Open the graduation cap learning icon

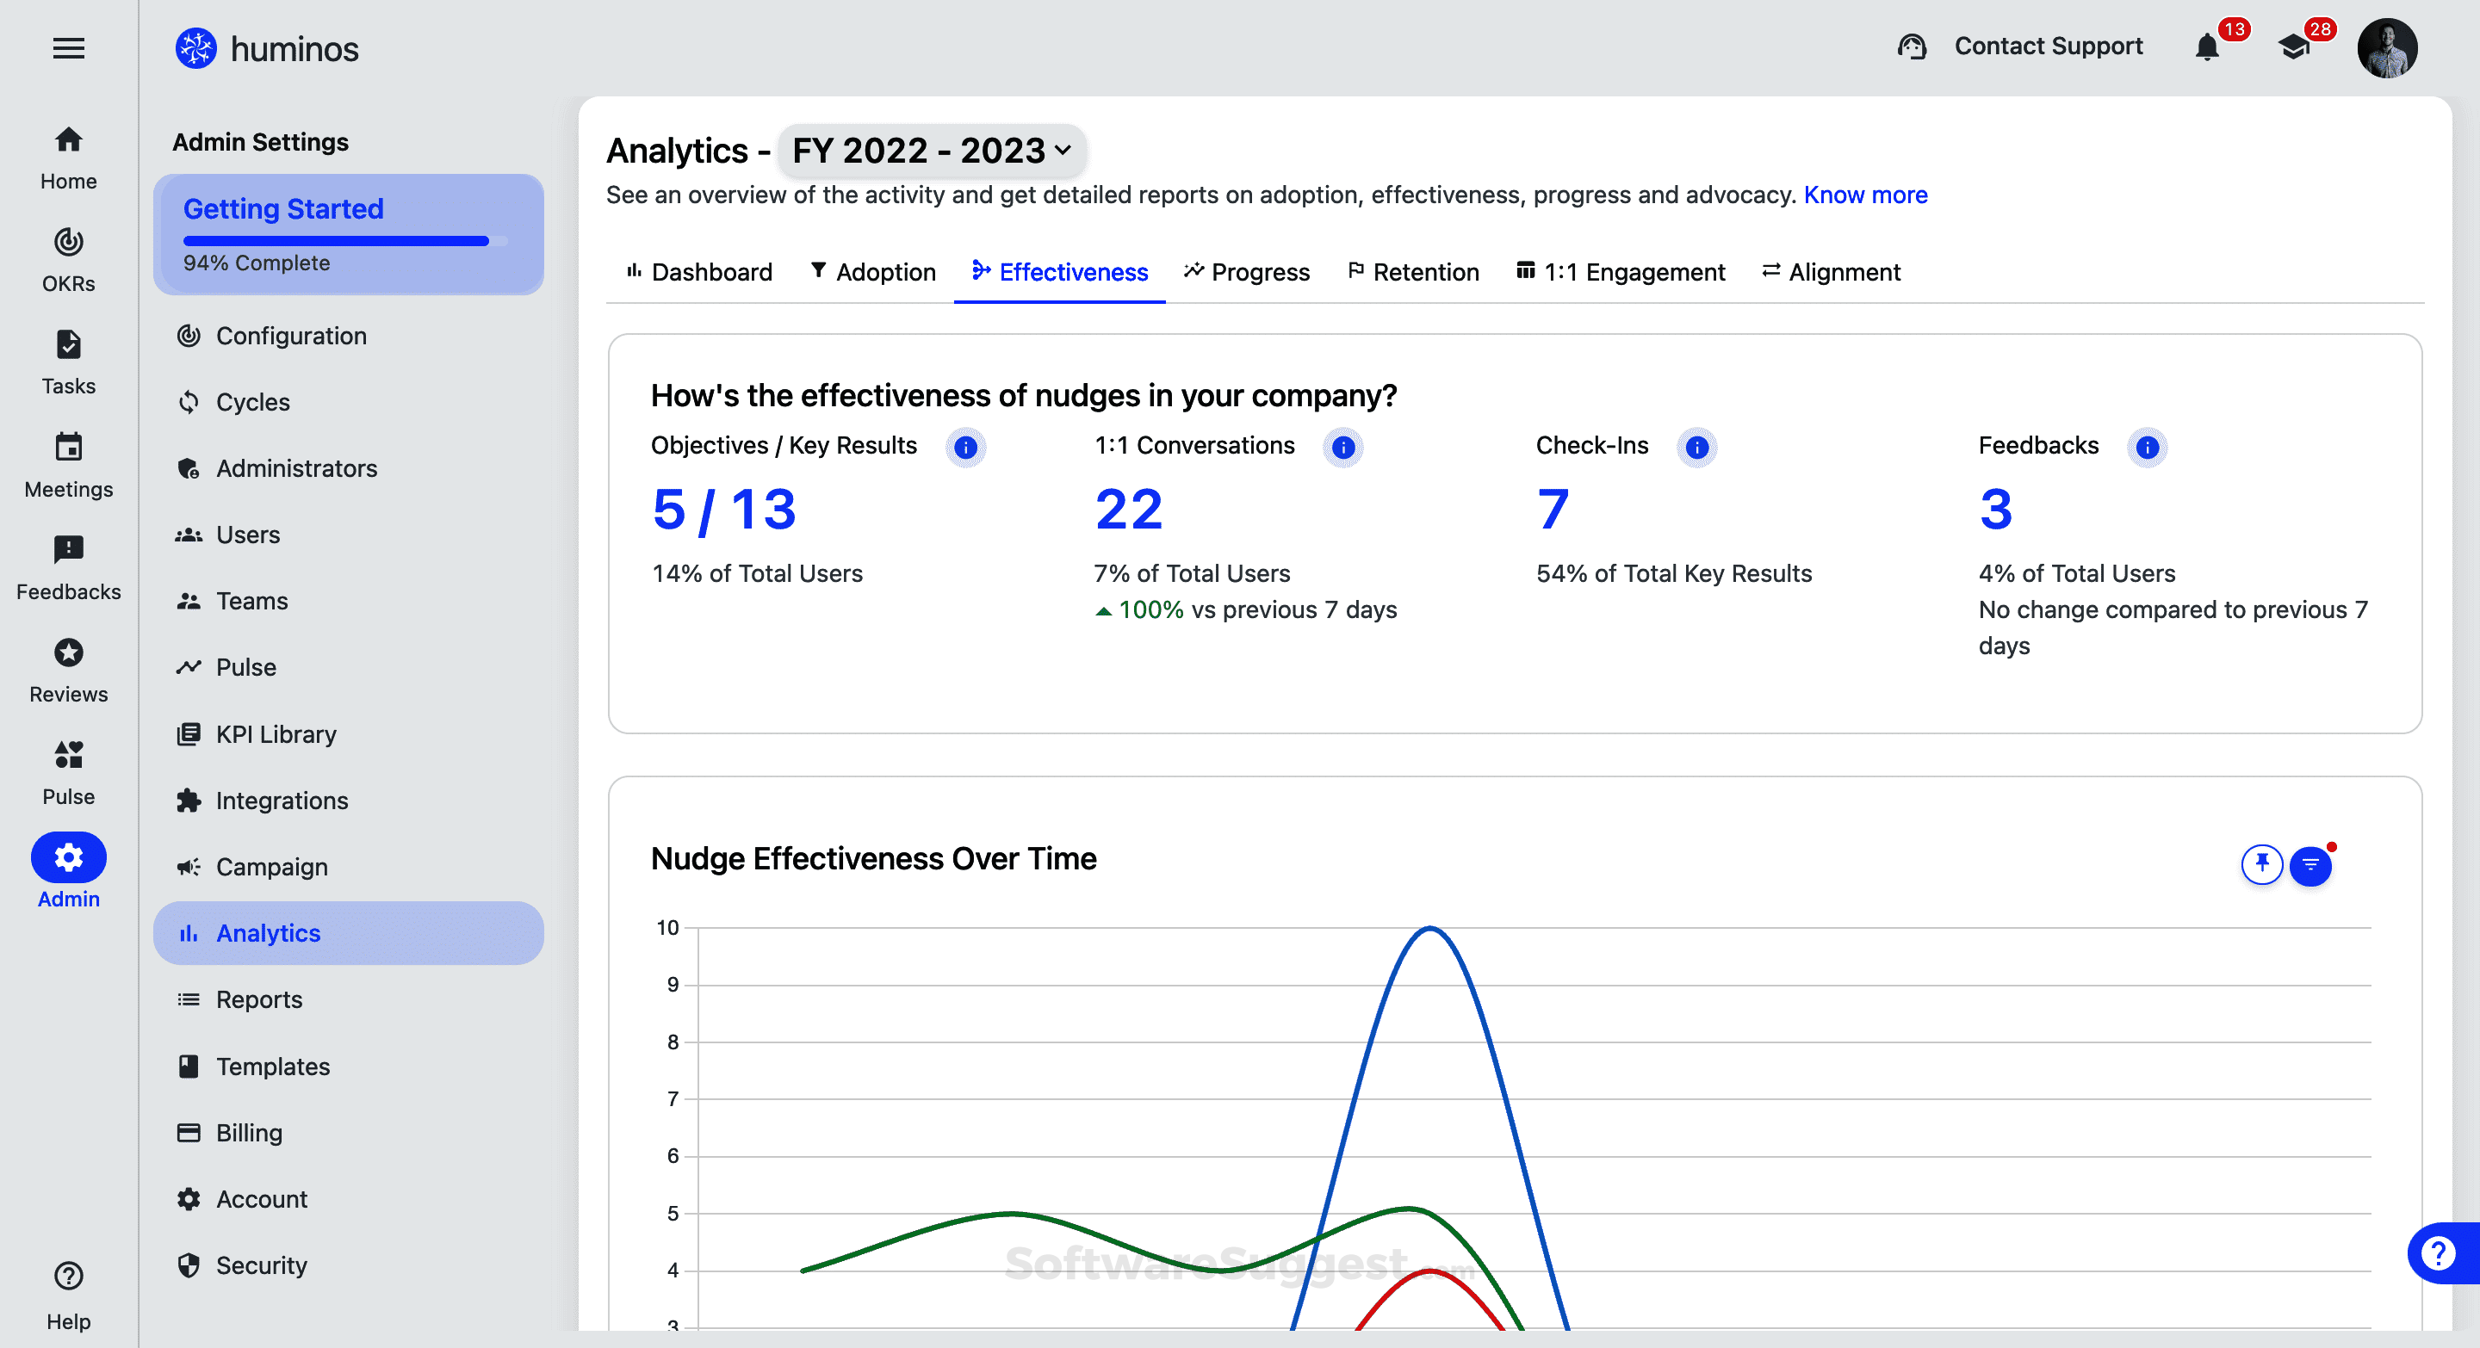click(2294, 47)
